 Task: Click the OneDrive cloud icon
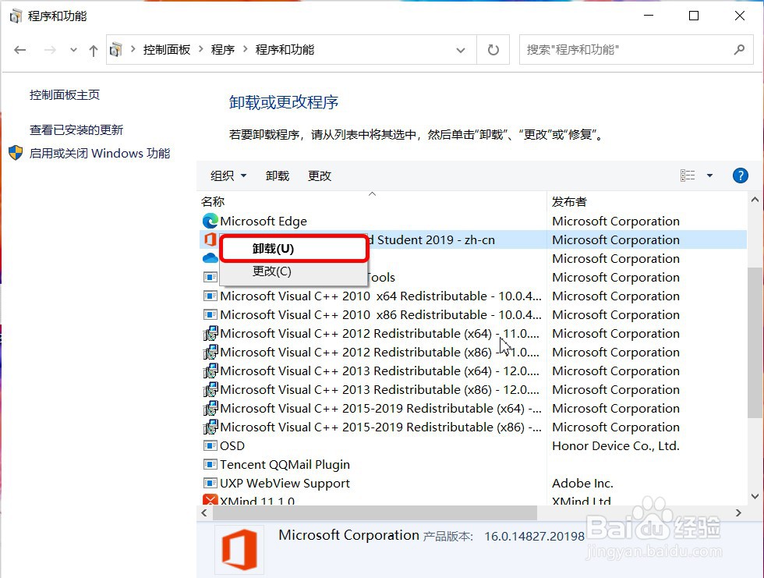tap(210, 258)
